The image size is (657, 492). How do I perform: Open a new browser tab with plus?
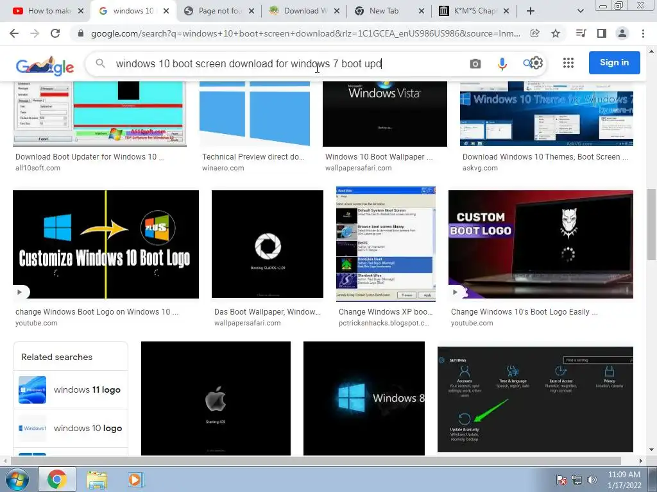click(531, 11)
